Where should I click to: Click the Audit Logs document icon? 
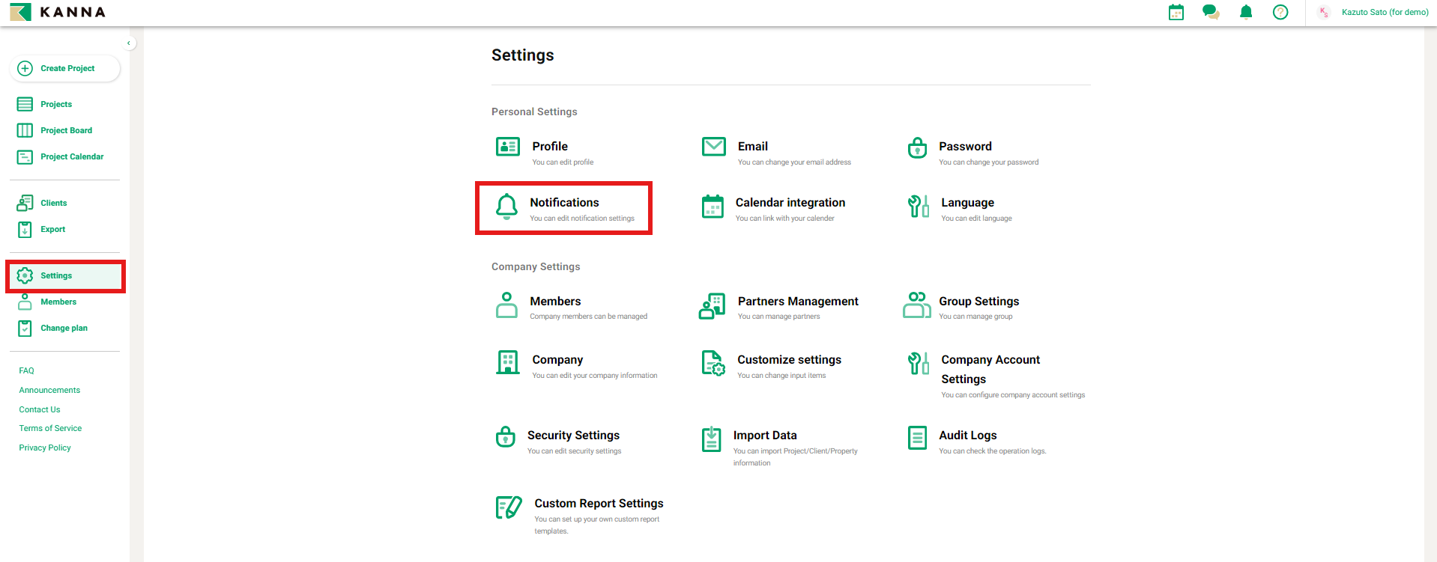pos(917,438)
